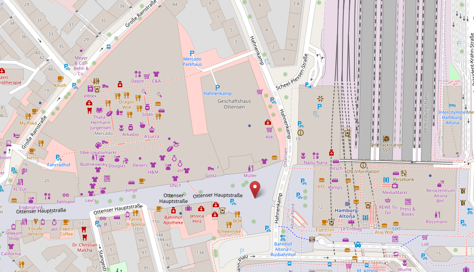Image resolution: width=474 pixels, height=272 pixels.
Task: Click the Knuth café cup icon
Action: point(60,78)
